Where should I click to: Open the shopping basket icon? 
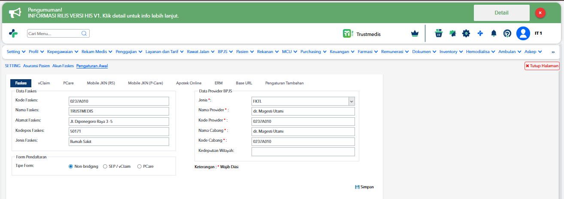click(x=438, y=33)
